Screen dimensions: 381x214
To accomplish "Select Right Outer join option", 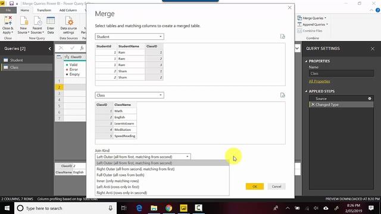I will [x=162, y=169].
